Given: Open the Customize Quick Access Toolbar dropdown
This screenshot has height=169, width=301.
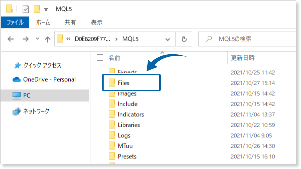Looking at the screenshot, I should tap(46, 9).
